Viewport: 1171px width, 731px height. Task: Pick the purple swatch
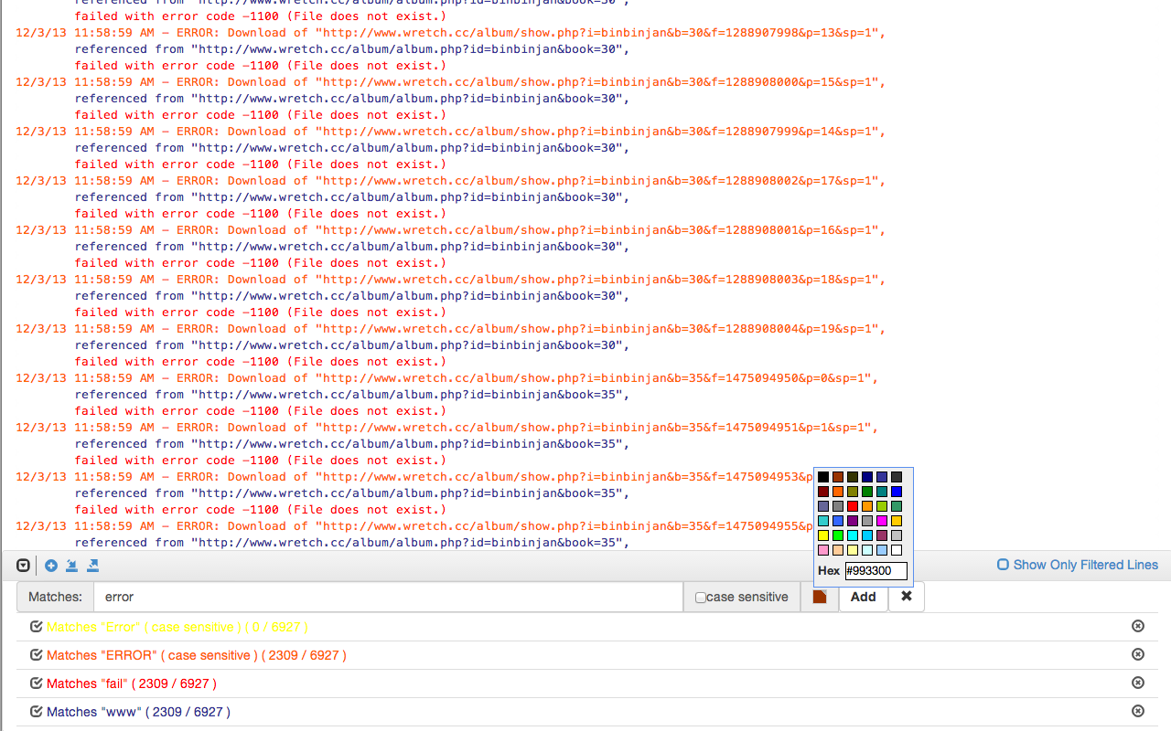click(853, 521)
